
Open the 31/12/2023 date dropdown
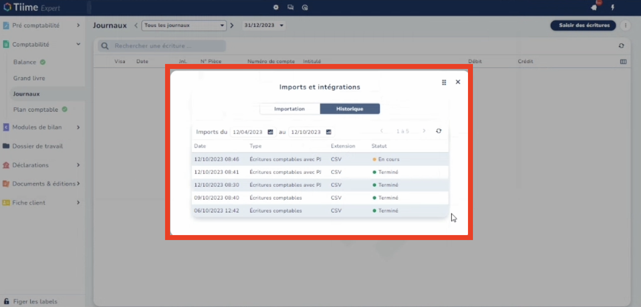(264, 25)
